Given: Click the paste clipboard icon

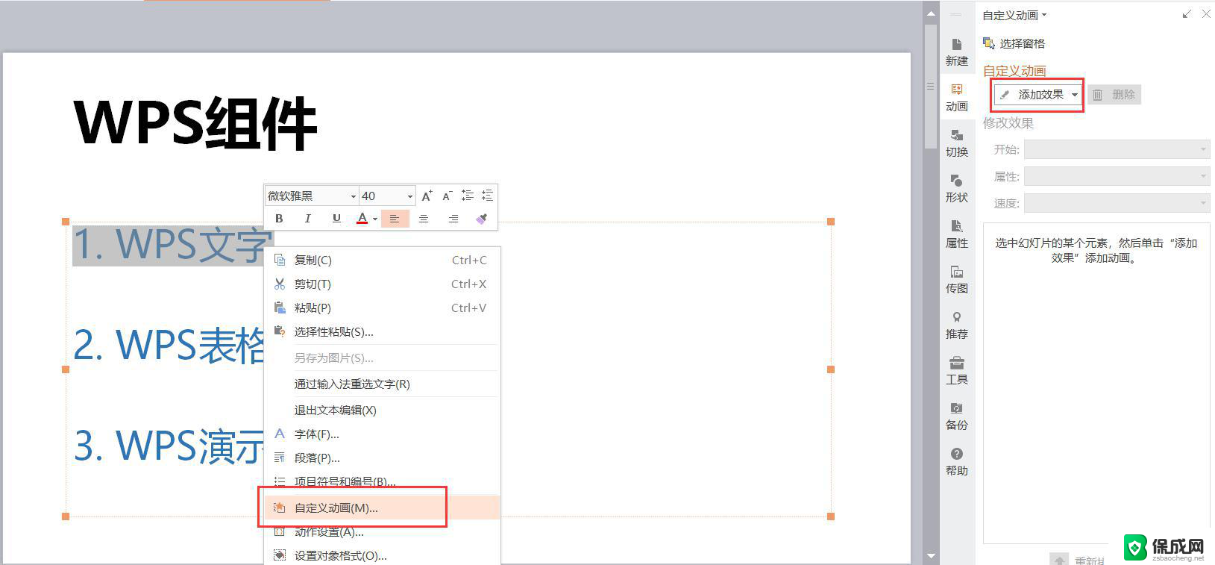Looking at the screenshot, I should coord(280,308).
